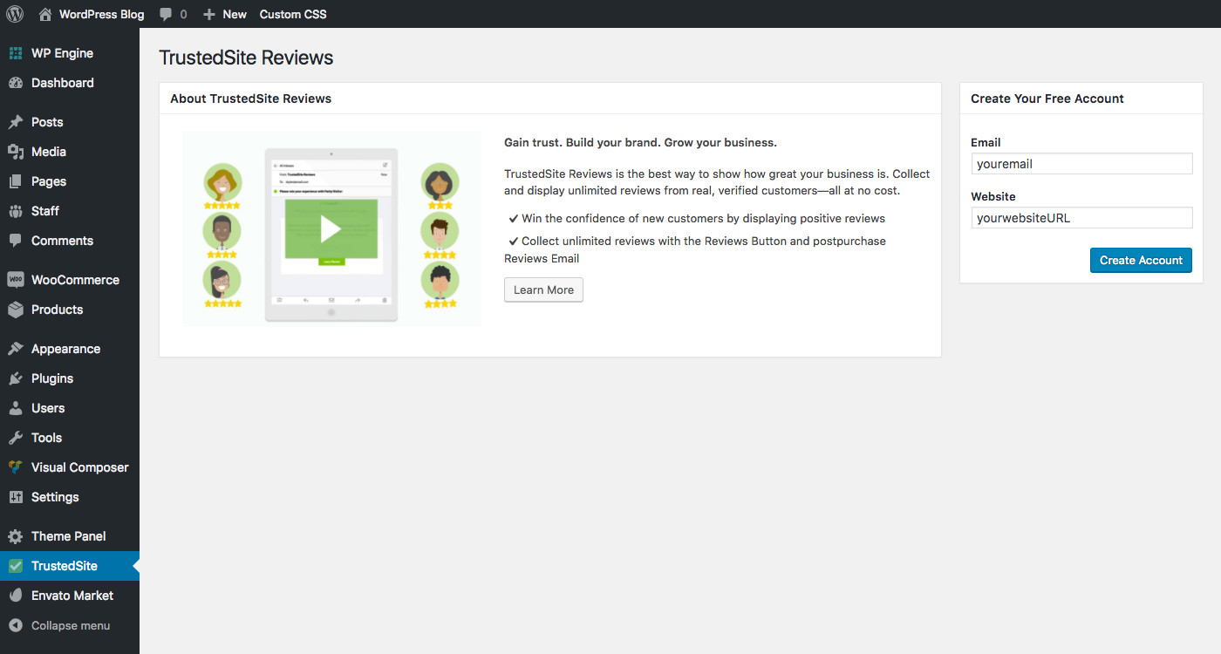Screen dimensions: 1221x654
Task: Click the plus icon next to New
Action: pos(209,15)
